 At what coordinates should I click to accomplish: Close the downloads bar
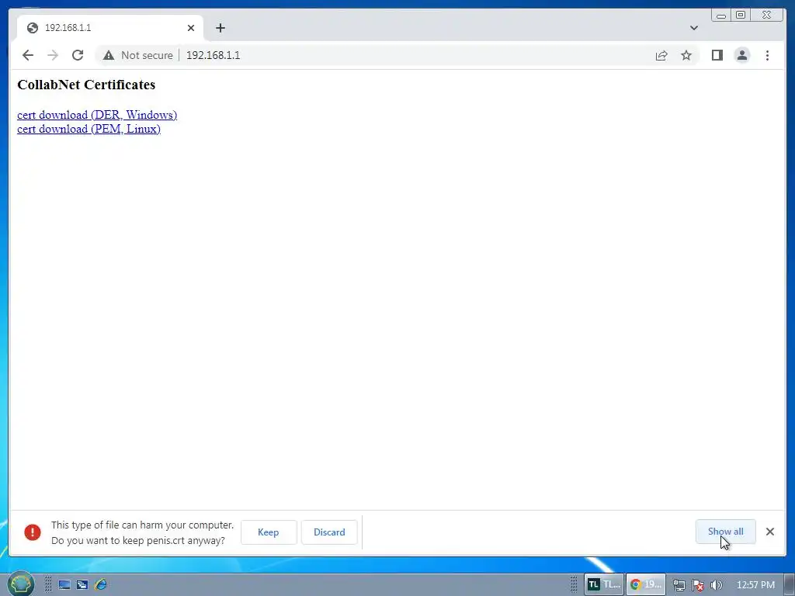769,532
